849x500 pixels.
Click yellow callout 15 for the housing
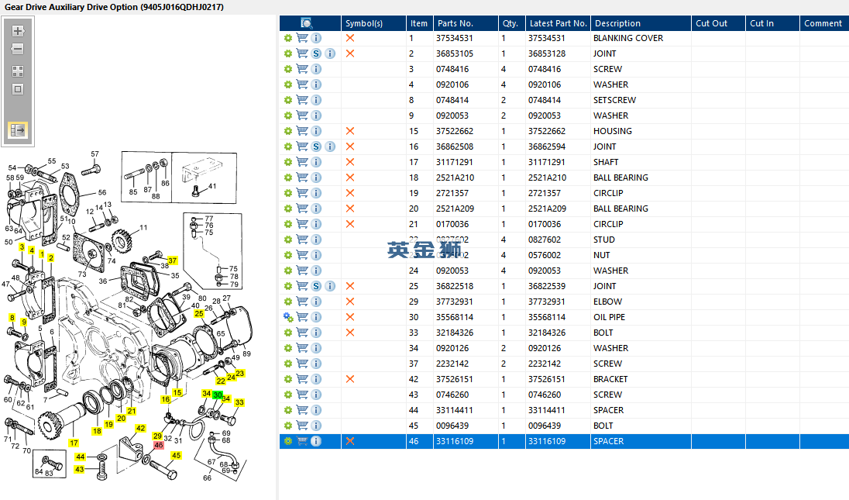click(x=177, y=392)
